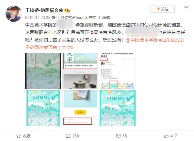Open username 王皎娇-伪黑猫文库 link
Viewport: 194px width, 141px height.
pos(44,10)
